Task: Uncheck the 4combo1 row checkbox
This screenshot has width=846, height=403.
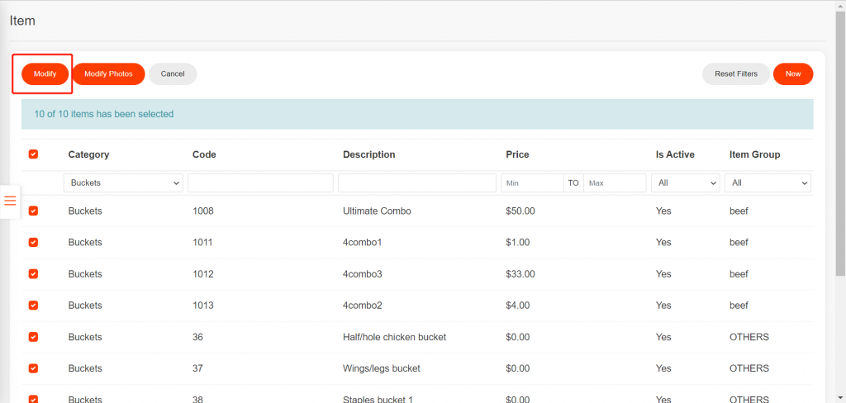Action: (33, 243)
